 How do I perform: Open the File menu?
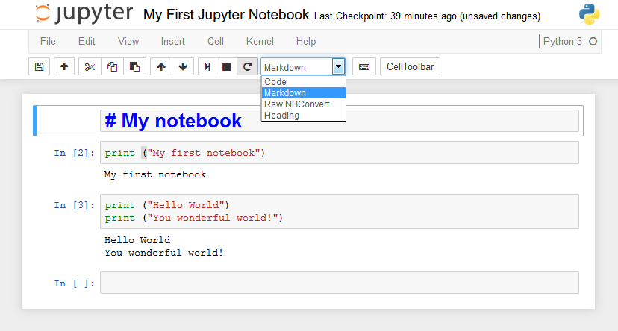48,41
